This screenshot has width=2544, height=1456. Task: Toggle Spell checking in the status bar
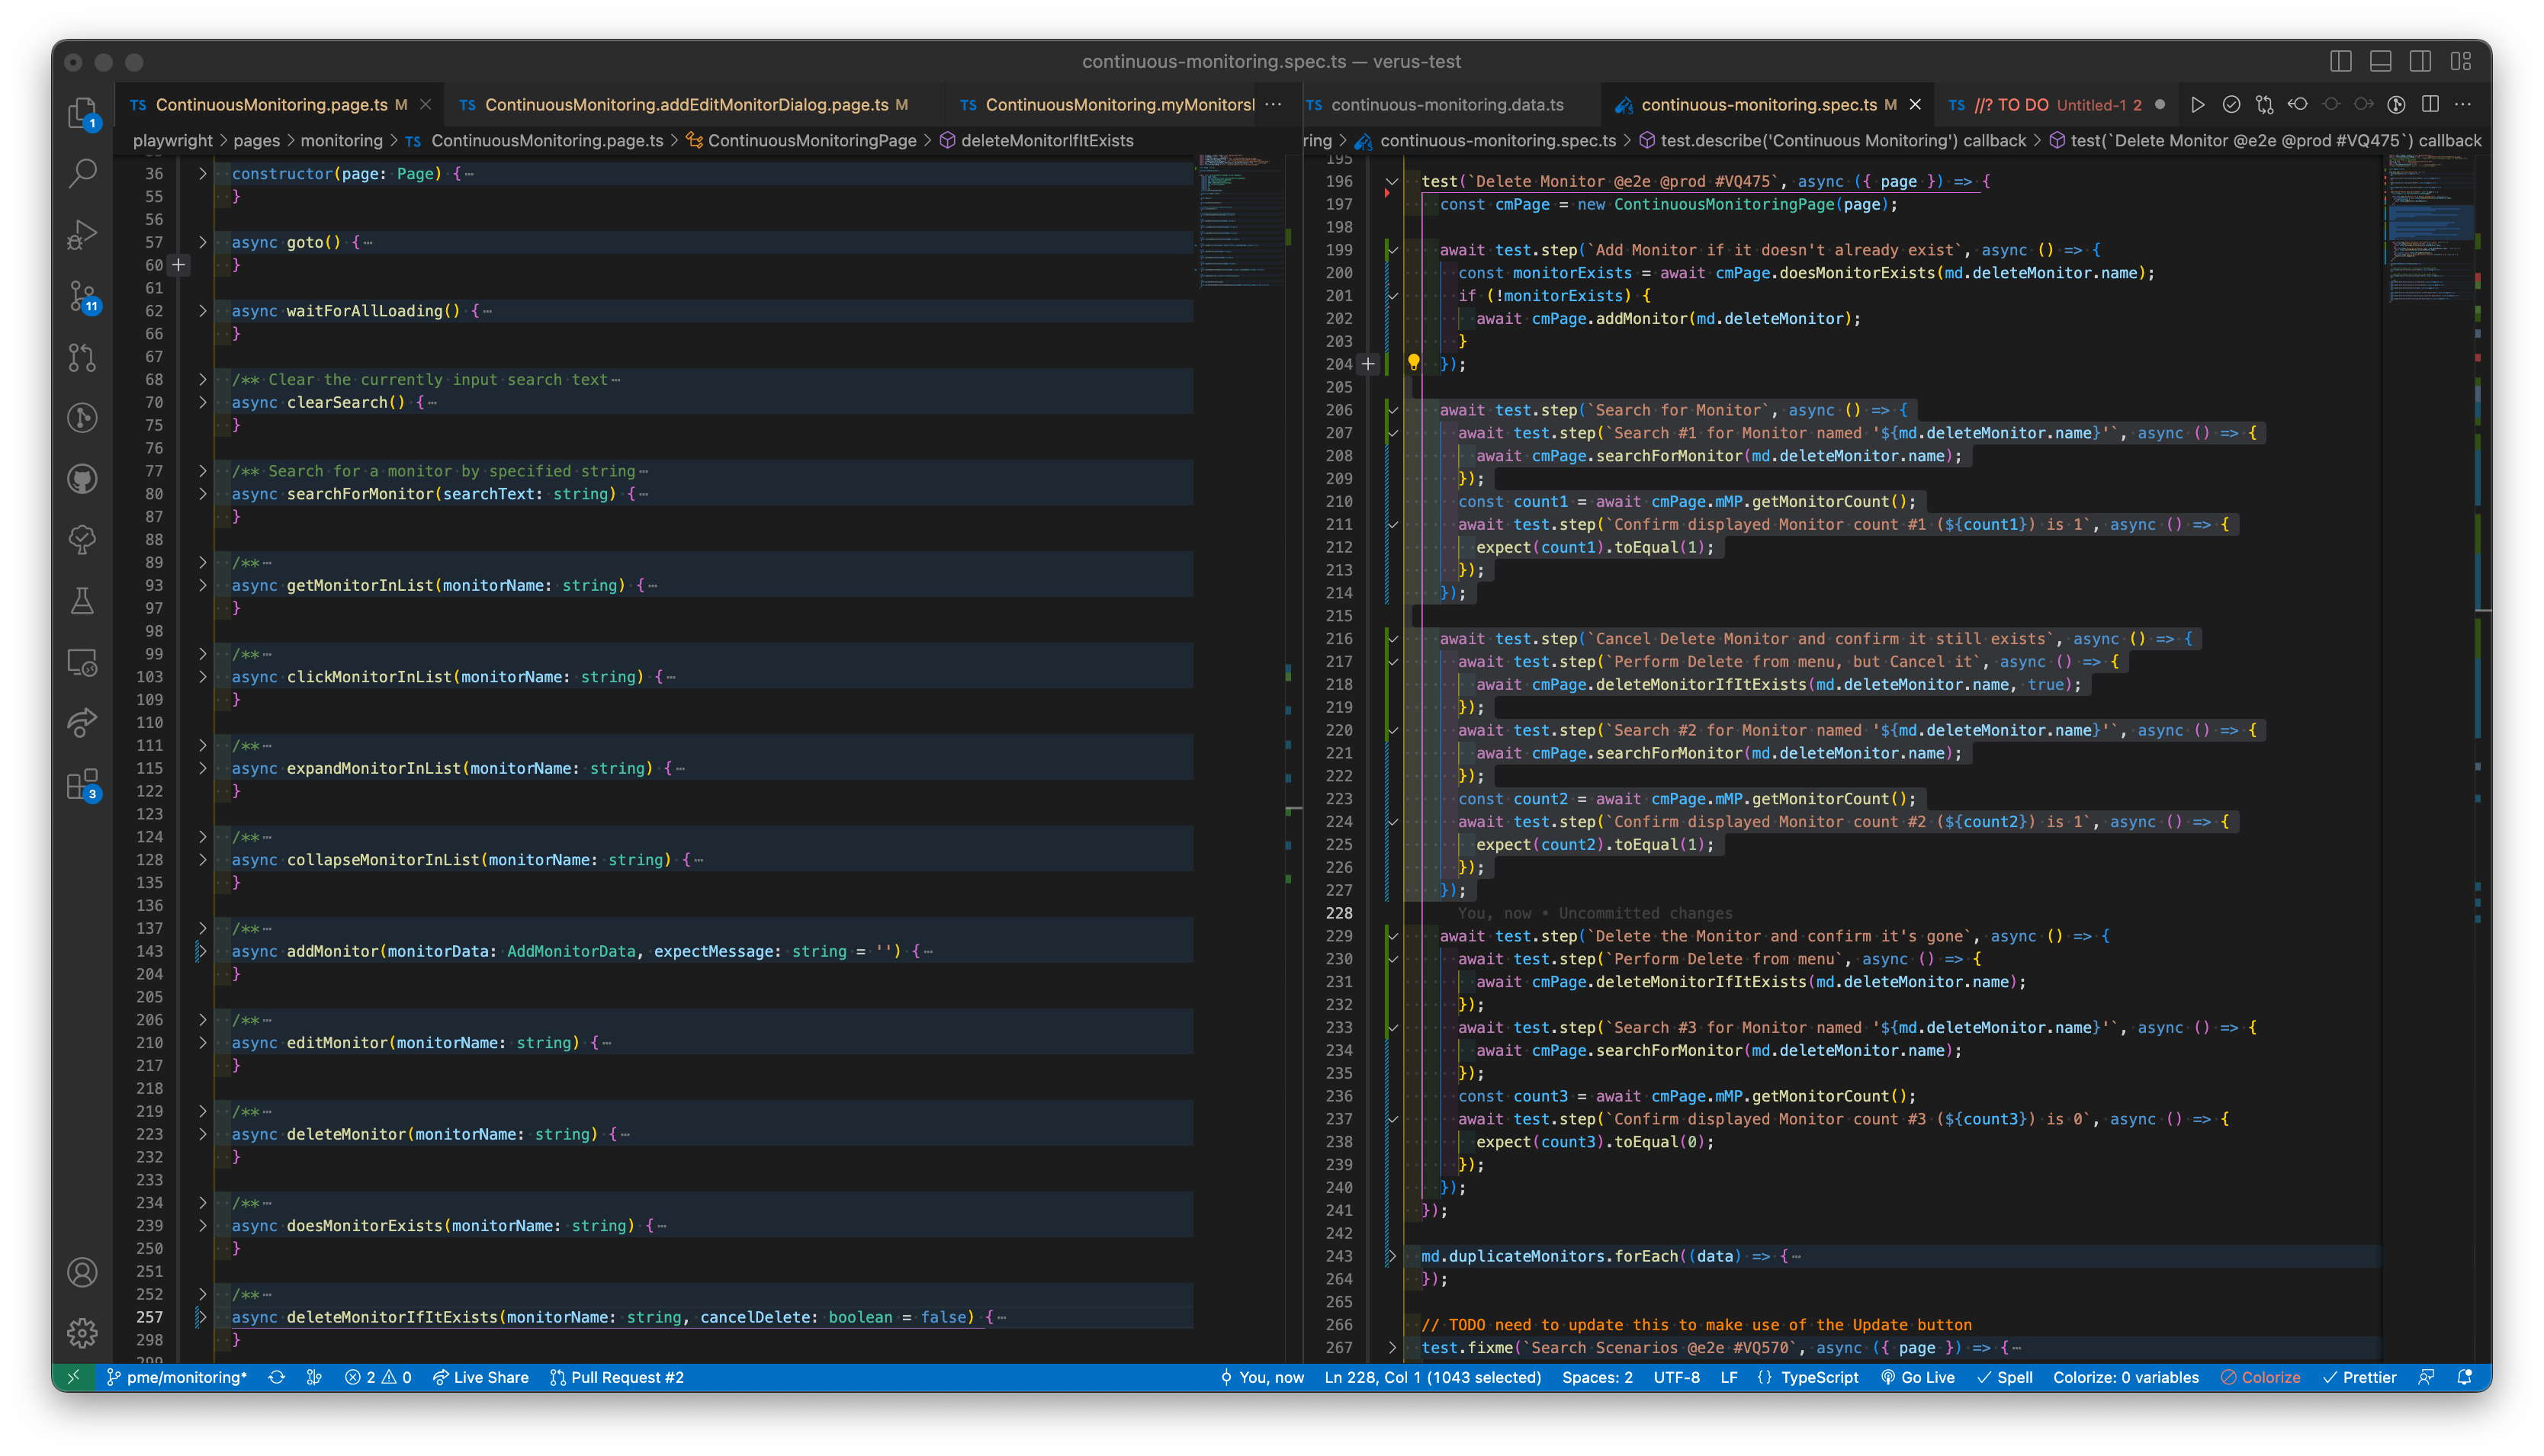pyautogui.click(x=2007, y=1377)
